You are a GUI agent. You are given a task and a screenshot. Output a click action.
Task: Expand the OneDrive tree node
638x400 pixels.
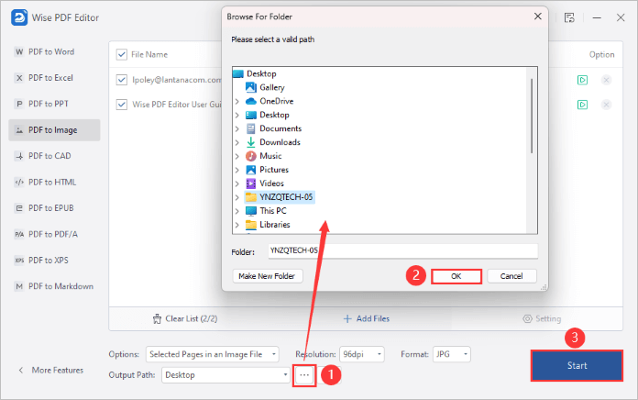click(237, 102)
